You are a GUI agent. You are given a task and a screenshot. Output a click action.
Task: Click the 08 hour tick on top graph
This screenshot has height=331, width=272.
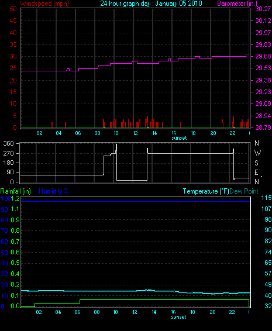(97, 133)
